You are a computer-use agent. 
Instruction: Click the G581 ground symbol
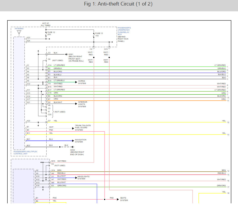coord(67,54)
